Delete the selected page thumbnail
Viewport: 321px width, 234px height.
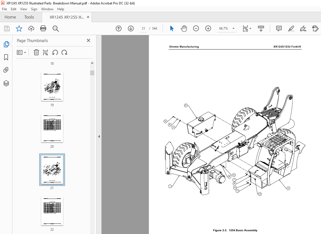coord(36,52)
